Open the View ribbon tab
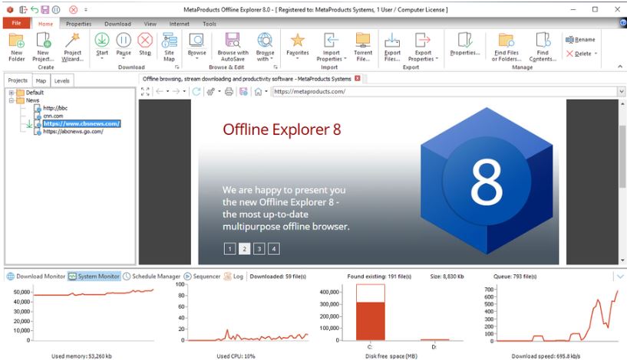 (x=150, y=24)
